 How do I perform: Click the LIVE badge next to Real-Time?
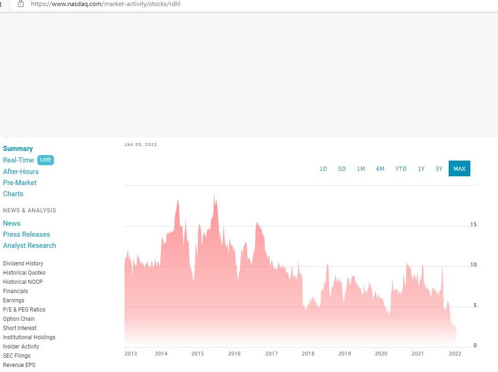pos(45,160)
